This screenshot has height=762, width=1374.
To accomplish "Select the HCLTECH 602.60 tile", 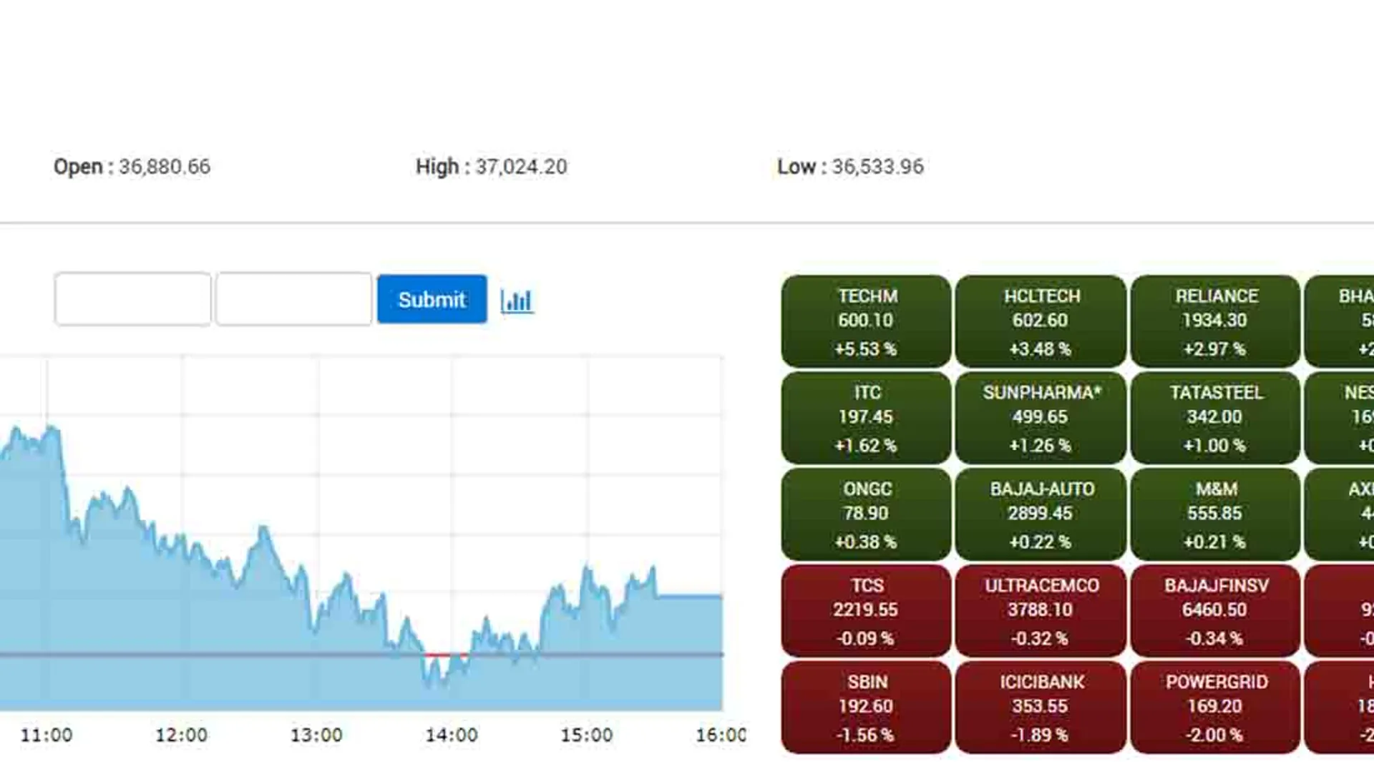I will pyautogui.click(x=1041, y=321).
